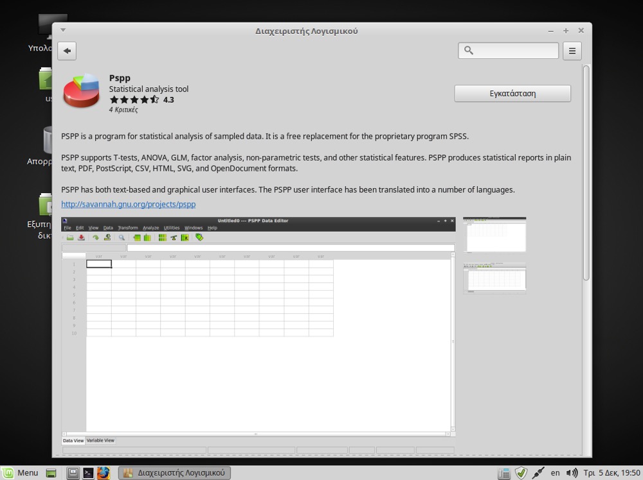Screen dimensions: 643x480
Task: Click the telephone tray icon in the panel
Action: click(x=503, y=473)
